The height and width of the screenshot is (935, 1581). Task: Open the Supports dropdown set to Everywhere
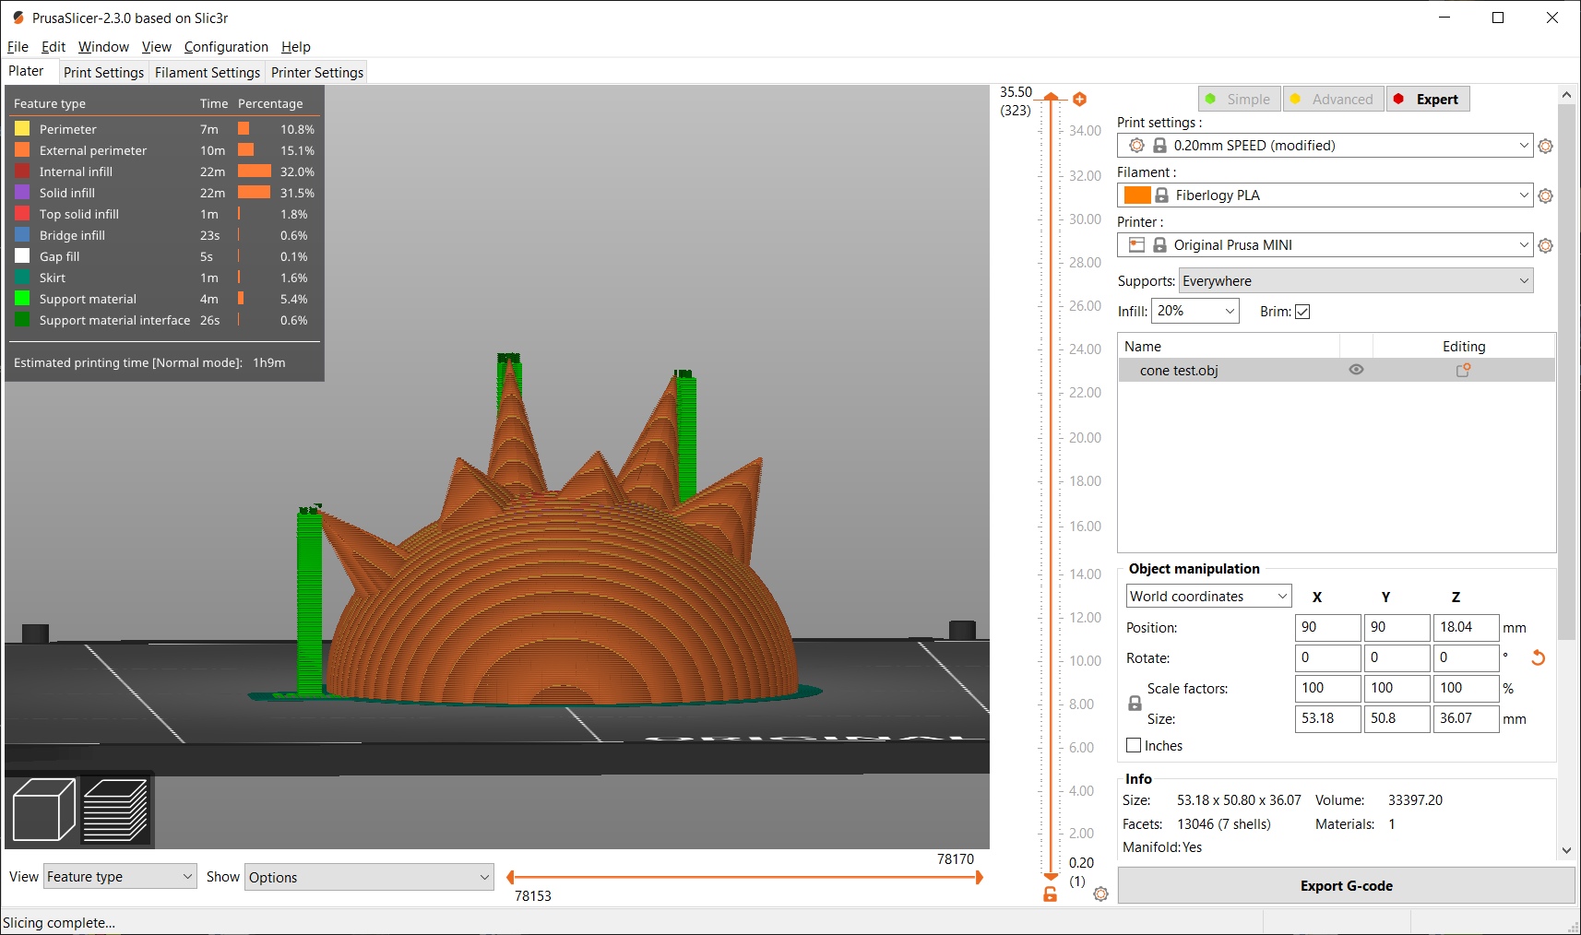1356,281
